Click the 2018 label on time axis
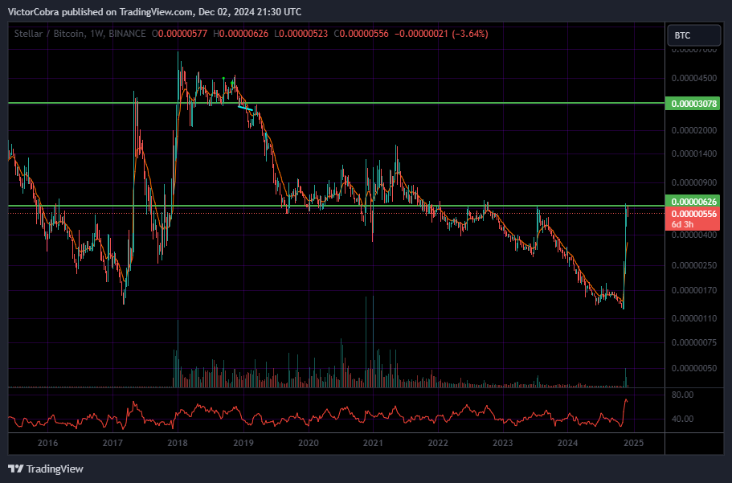The height and width of the screenshot is (483, 732). click(178, 443)
